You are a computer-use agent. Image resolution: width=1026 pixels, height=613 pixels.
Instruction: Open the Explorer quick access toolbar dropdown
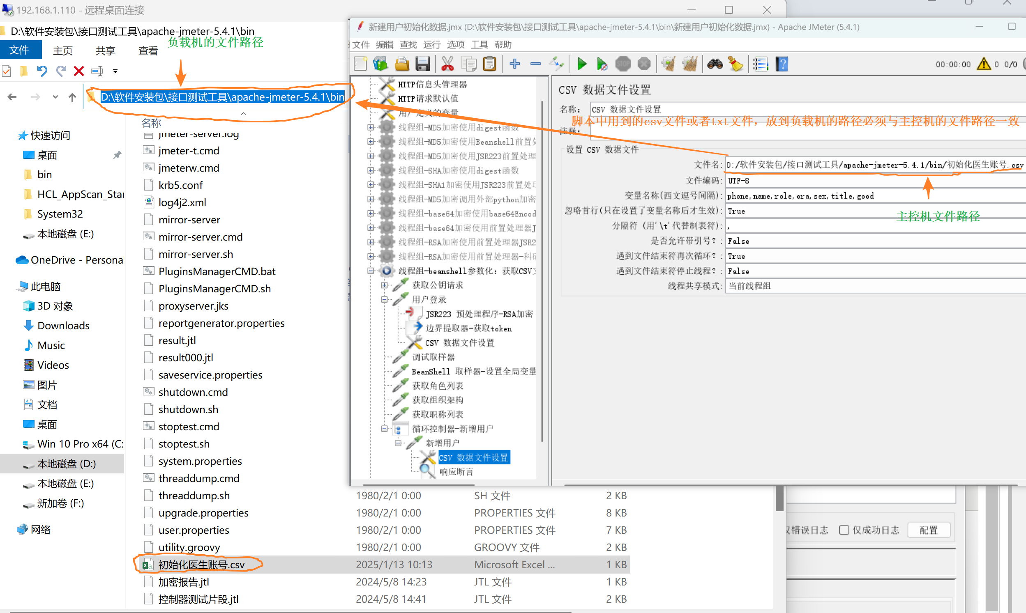pos(115,71)
